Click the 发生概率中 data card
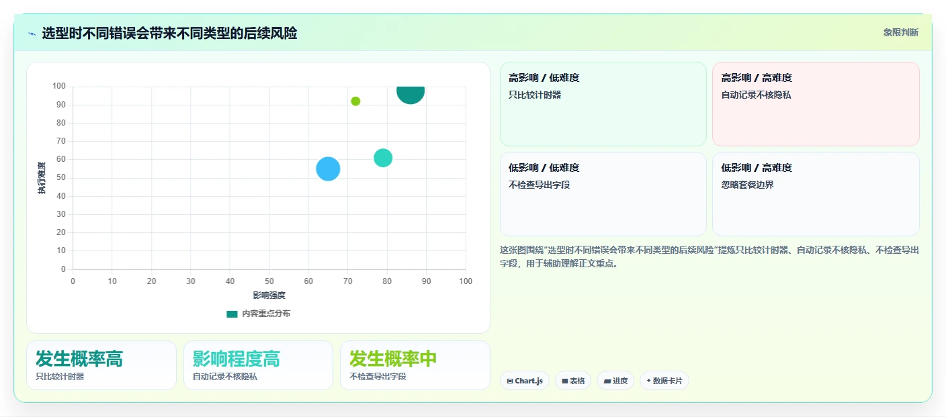946x417 pixels. pyautogui.click(x=415, y=365)
